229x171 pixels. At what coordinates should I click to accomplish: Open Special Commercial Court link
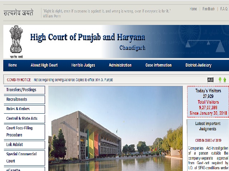24,157
